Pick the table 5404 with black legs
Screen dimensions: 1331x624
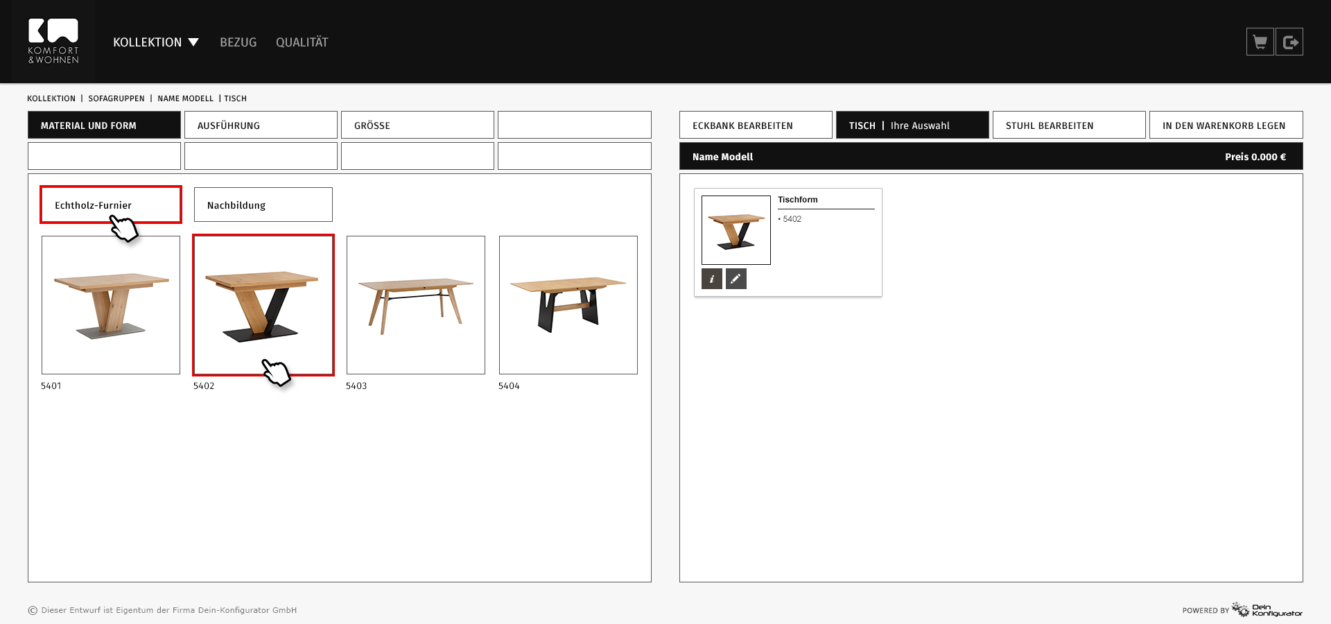(568, 305)
